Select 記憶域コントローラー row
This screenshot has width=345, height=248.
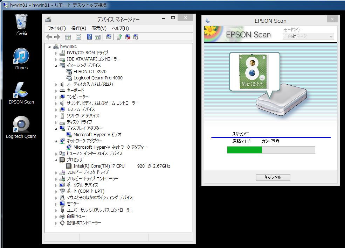coord(84,223)
